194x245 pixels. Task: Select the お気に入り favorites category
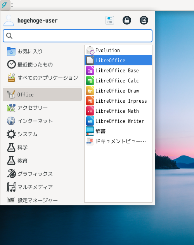click(42, 51)
